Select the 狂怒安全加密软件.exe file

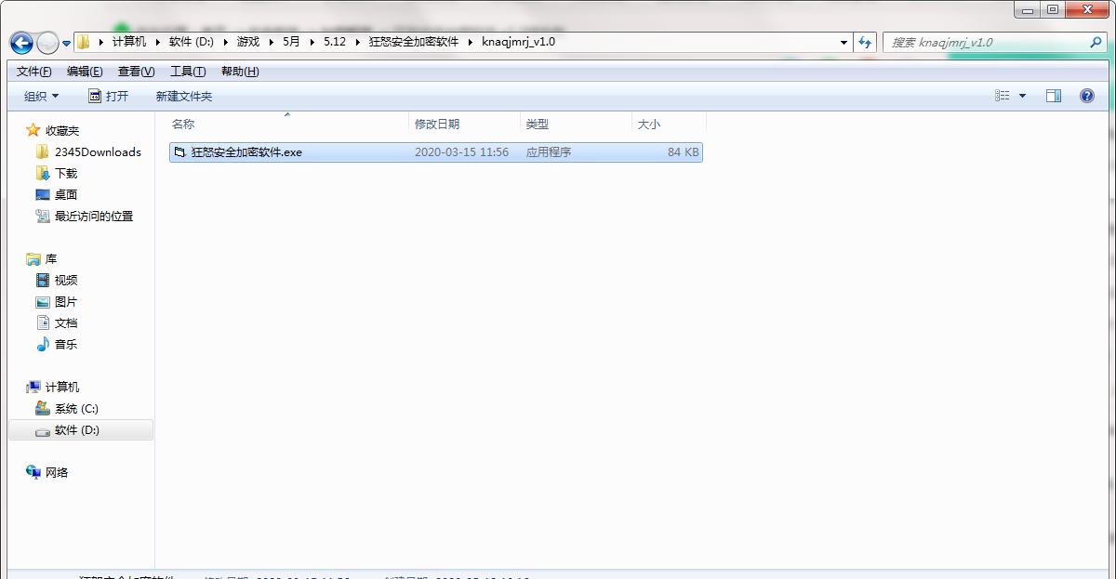[x=246, y=151]
